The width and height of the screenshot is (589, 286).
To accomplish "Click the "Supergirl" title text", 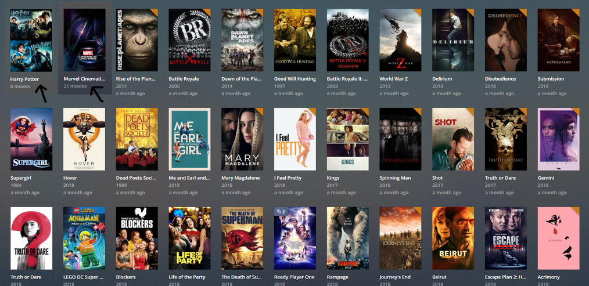I will (x=22, y=178).
